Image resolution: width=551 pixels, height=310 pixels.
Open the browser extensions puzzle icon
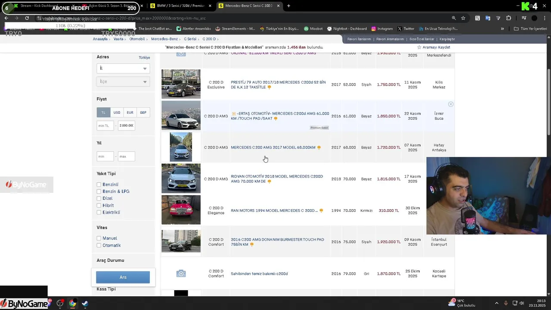point(509,18)
